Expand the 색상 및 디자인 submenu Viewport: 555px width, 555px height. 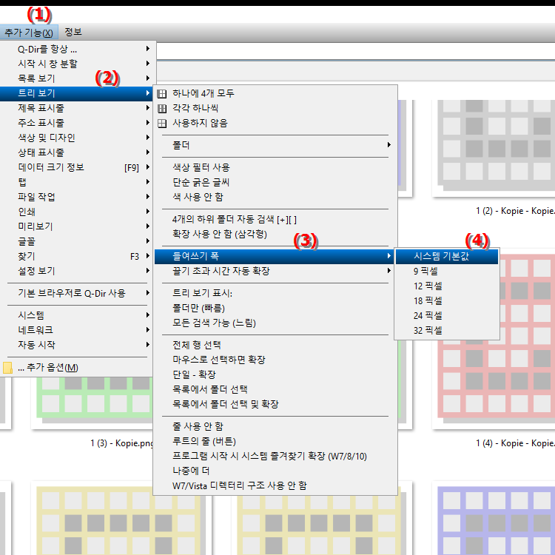(76, 138)
